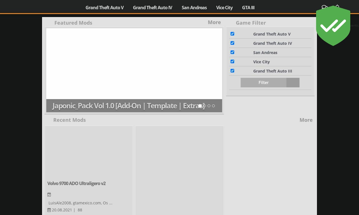Screen dimensions: 359x215
Task: Click the featured mod slideshow image
Action: tap(134, 64)
